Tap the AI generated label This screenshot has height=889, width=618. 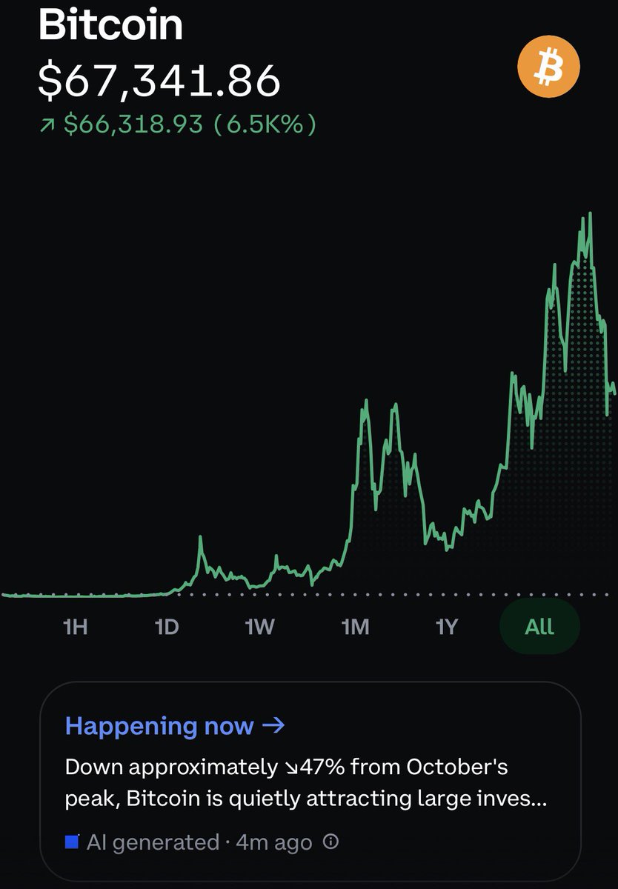152,842
